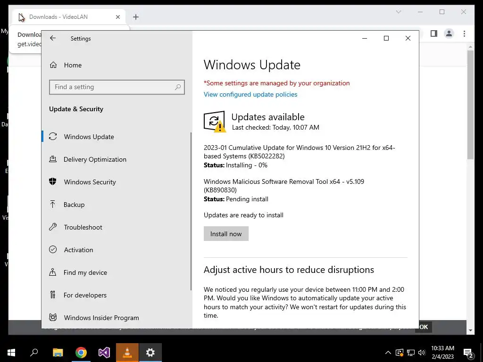Click the Chrome page vertical scrollbar thumb
483x362 pixels.
click(x=470, y=105)
